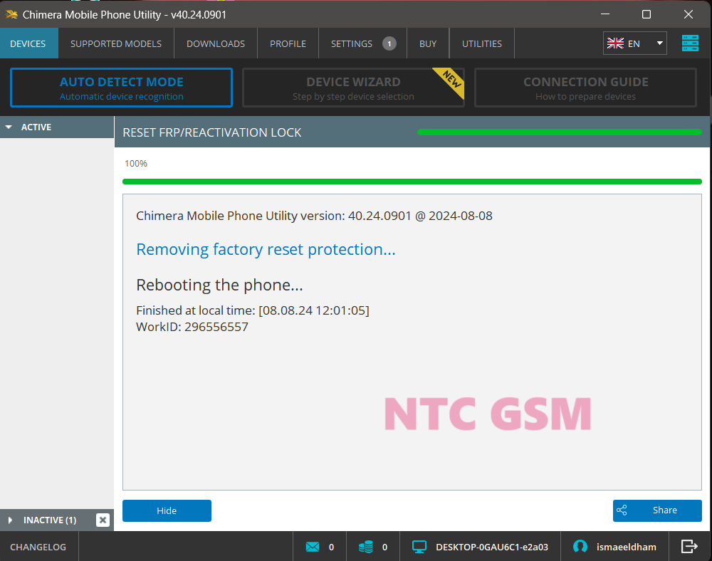The image size is (712, 561).
Task: Select AUTO DETECT MODE
Action: point(121,87)
